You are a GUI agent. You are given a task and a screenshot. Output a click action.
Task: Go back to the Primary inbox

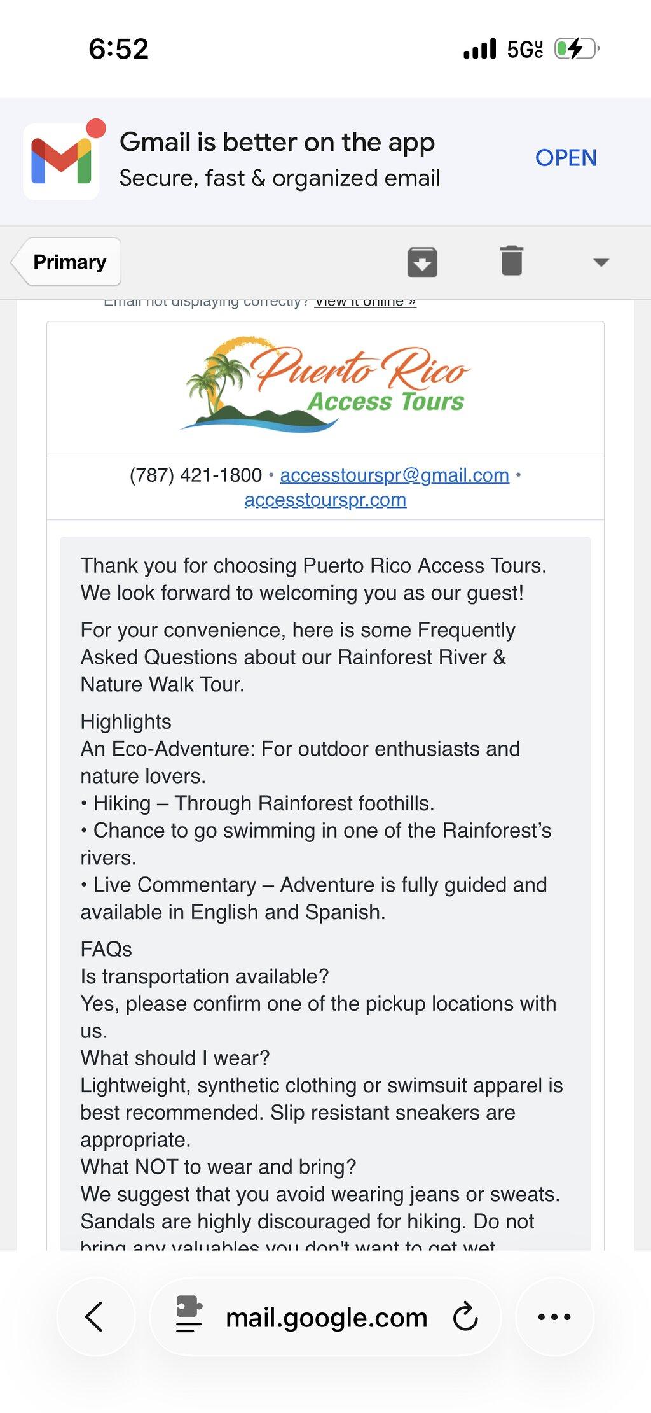pos(66,262)
